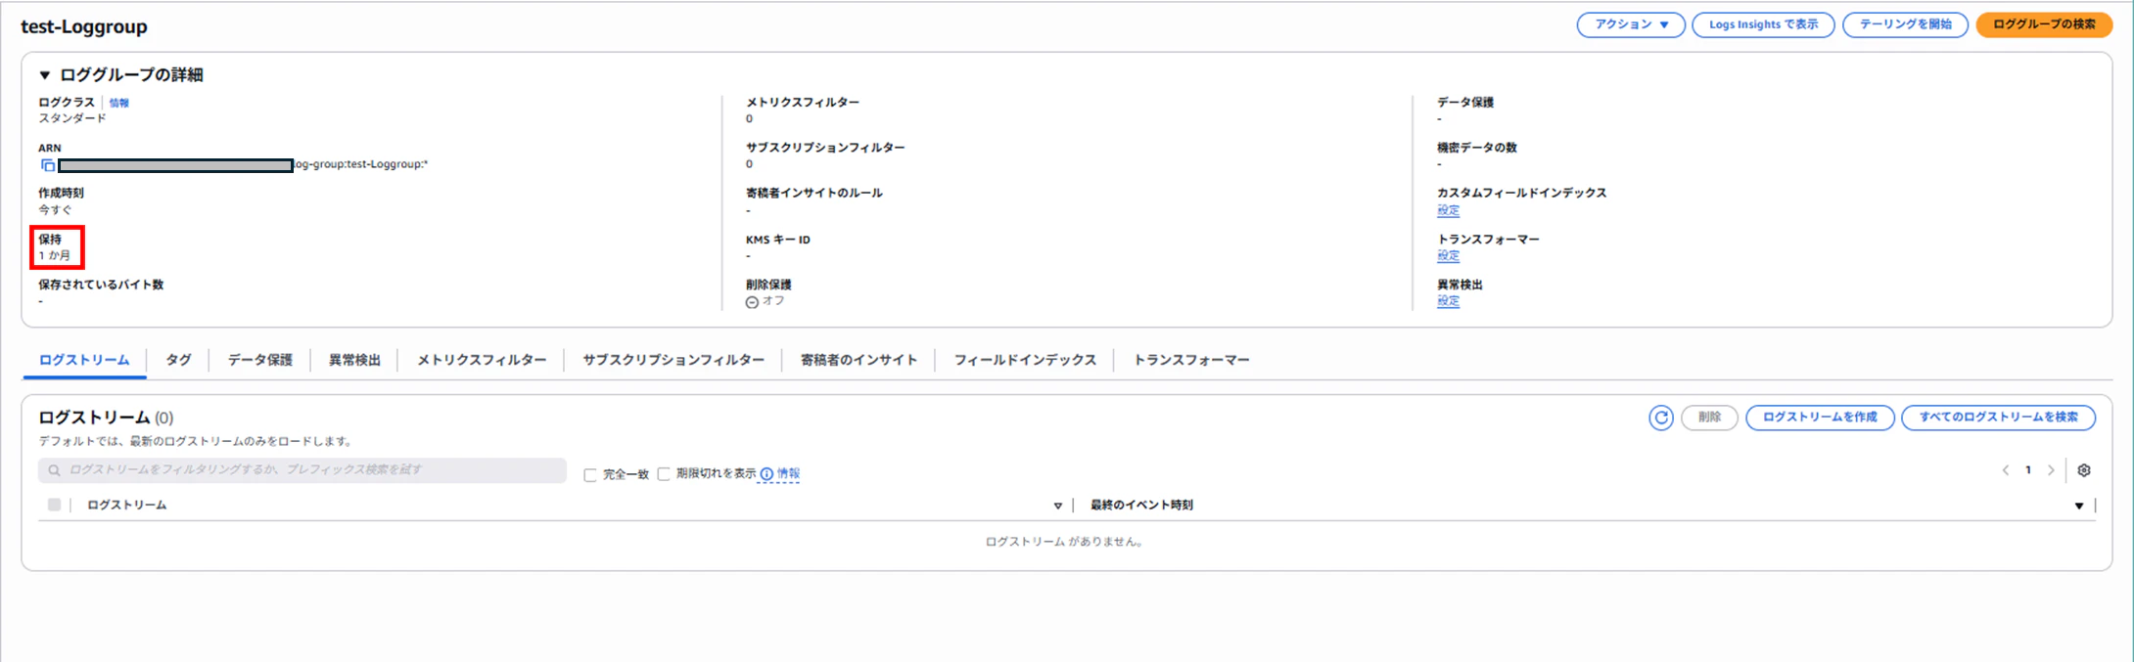Select all log streams header checkbox
2134x662 pixels.
click(54, 505)
